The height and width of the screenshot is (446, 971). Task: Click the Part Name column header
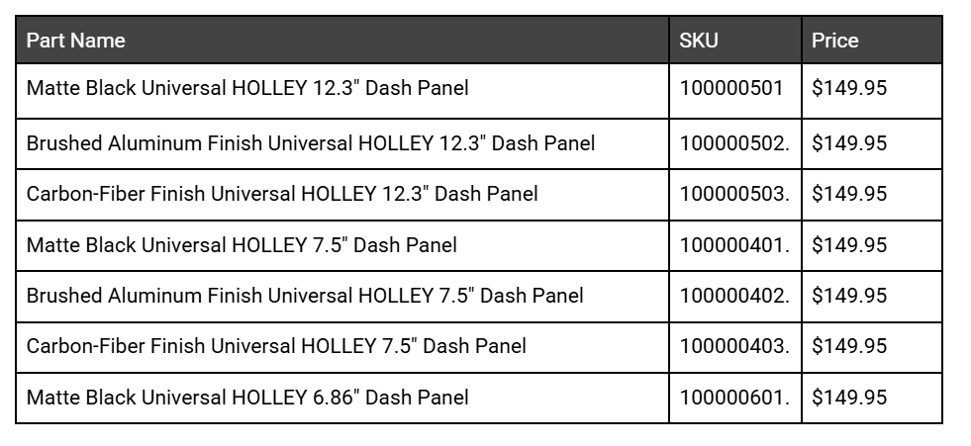[76, 41]
